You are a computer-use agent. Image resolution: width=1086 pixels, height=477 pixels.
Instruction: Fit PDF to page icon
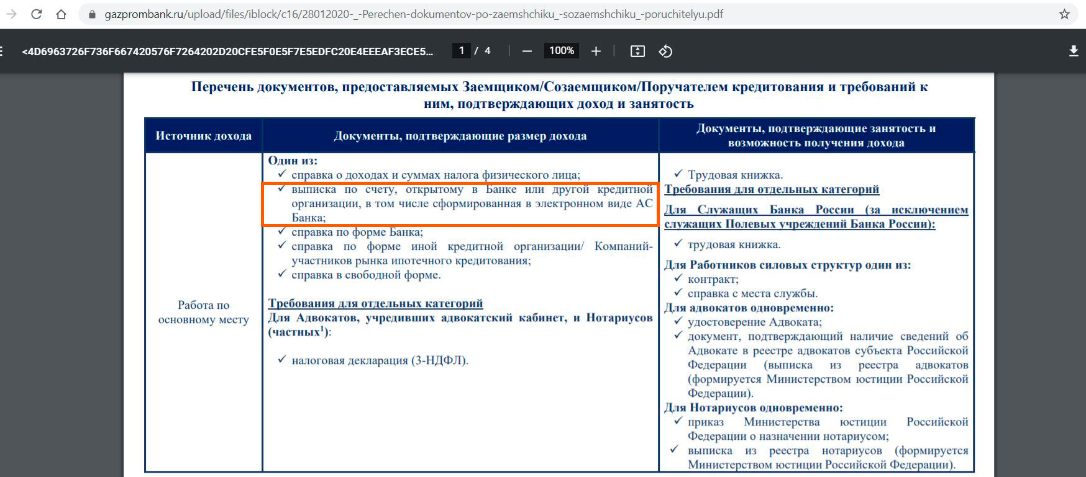click(x=637, y=51)
